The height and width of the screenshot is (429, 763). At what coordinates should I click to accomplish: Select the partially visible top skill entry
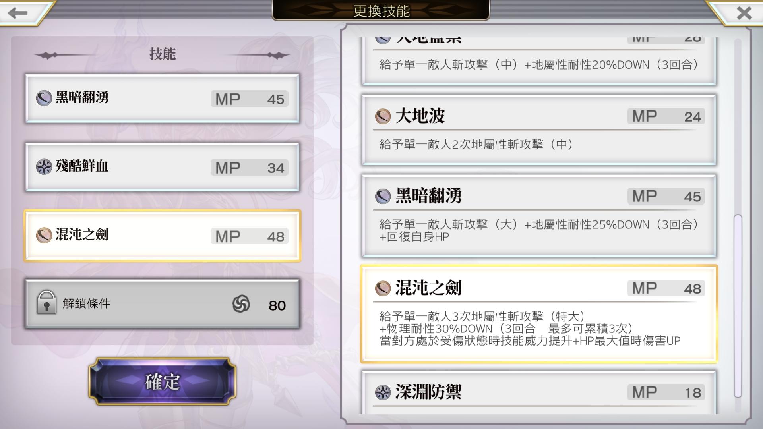click(x=539, y=61)
